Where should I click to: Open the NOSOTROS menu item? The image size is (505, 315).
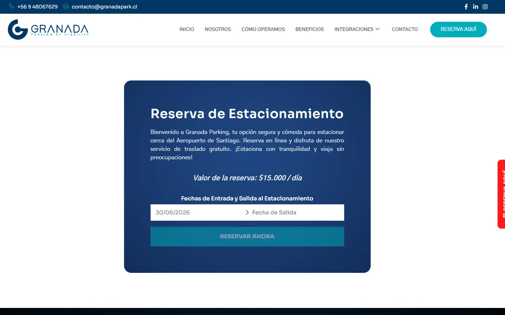(218, 29)
